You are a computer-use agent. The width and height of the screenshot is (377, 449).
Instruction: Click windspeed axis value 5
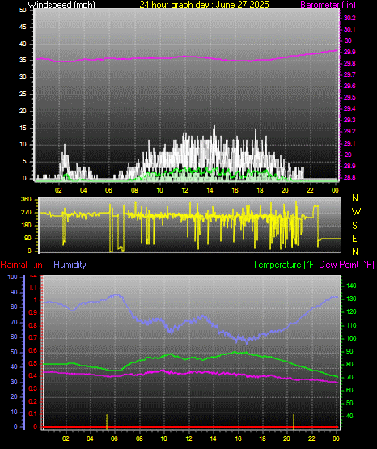24,162
